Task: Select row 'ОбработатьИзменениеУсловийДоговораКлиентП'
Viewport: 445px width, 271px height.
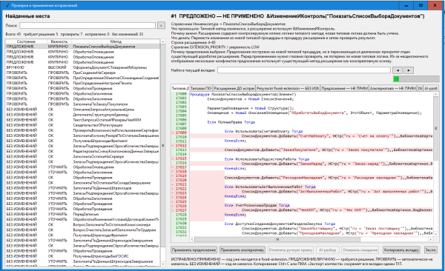Action: click(82, 219)
